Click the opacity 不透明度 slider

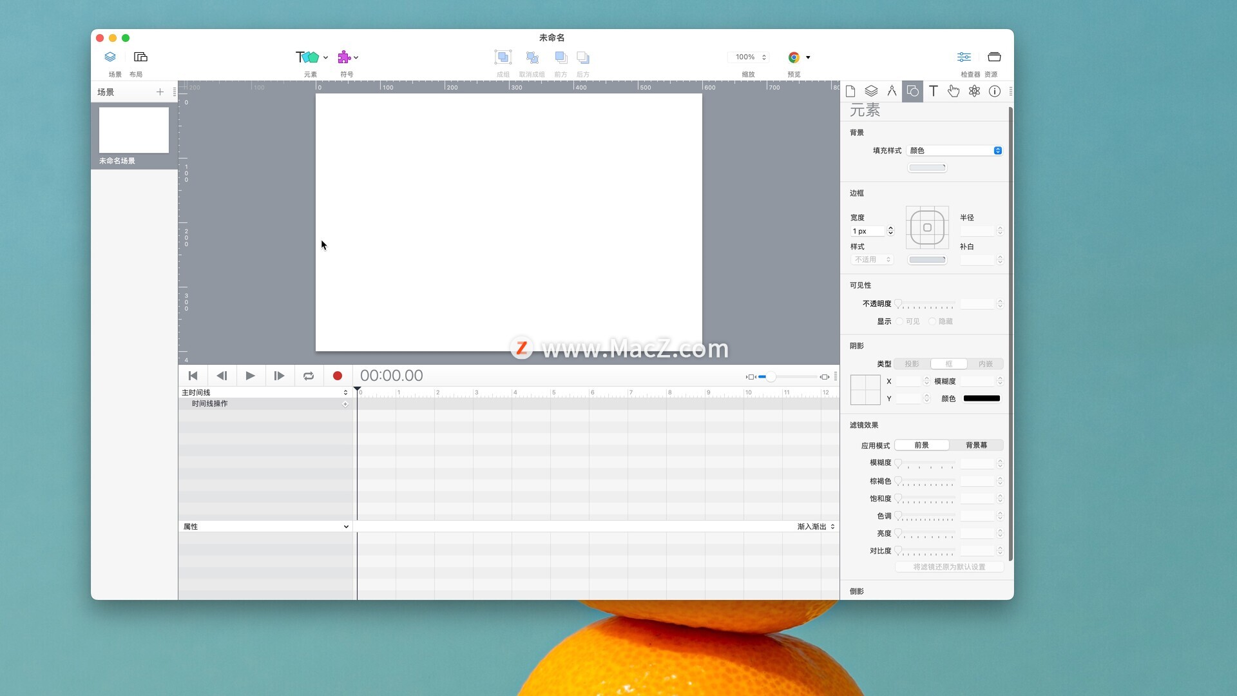click(925, 304)
